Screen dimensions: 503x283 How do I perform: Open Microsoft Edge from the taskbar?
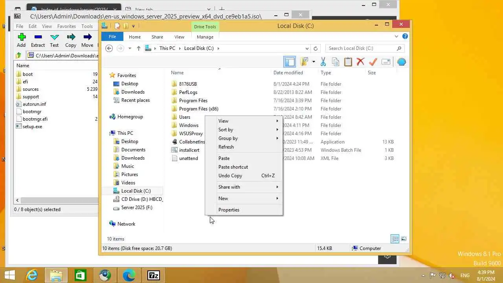pos(129,276)
